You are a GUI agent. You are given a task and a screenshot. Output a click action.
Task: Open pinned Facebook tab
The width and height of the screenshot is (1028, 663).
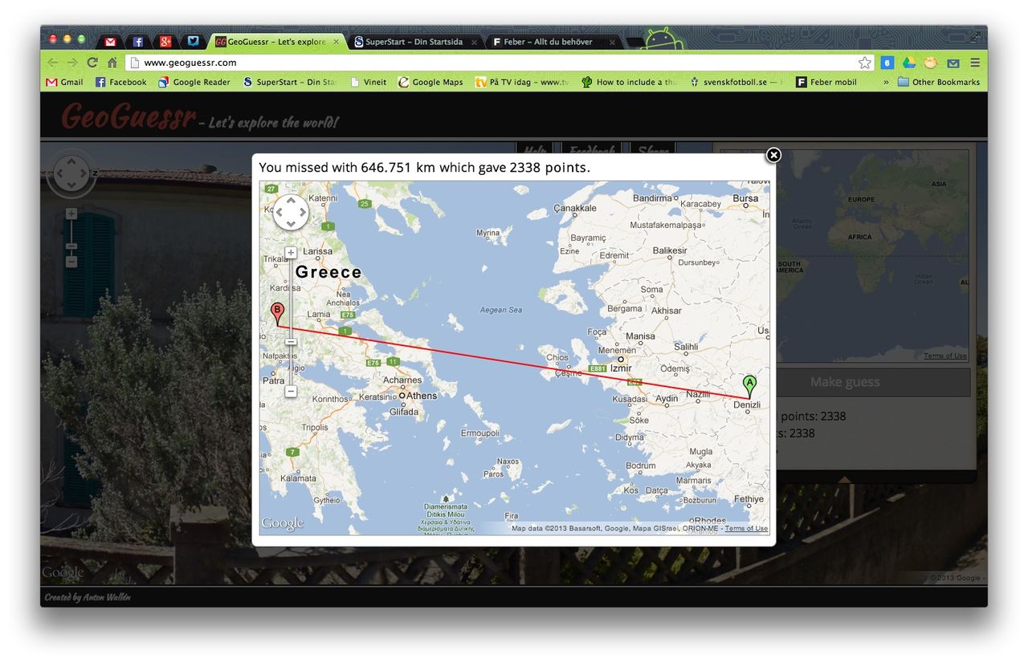138,42
